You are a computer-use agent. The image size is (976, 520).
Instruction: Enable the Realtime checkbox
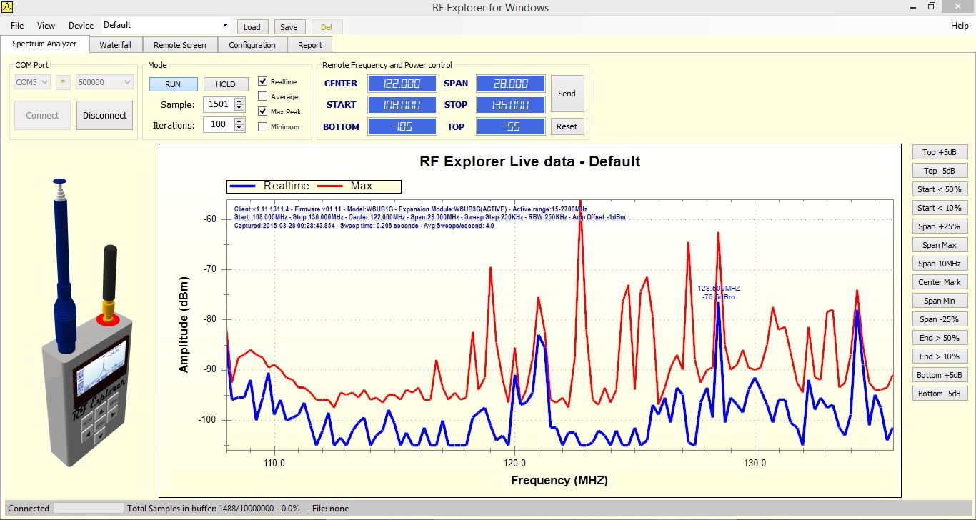point(263,81)
